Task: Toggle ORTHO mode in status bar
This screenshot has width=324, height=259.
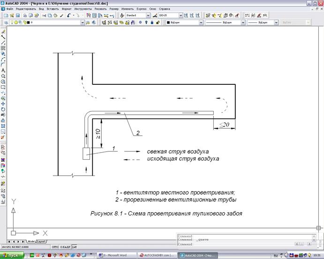Action: [x=55, y=246]
